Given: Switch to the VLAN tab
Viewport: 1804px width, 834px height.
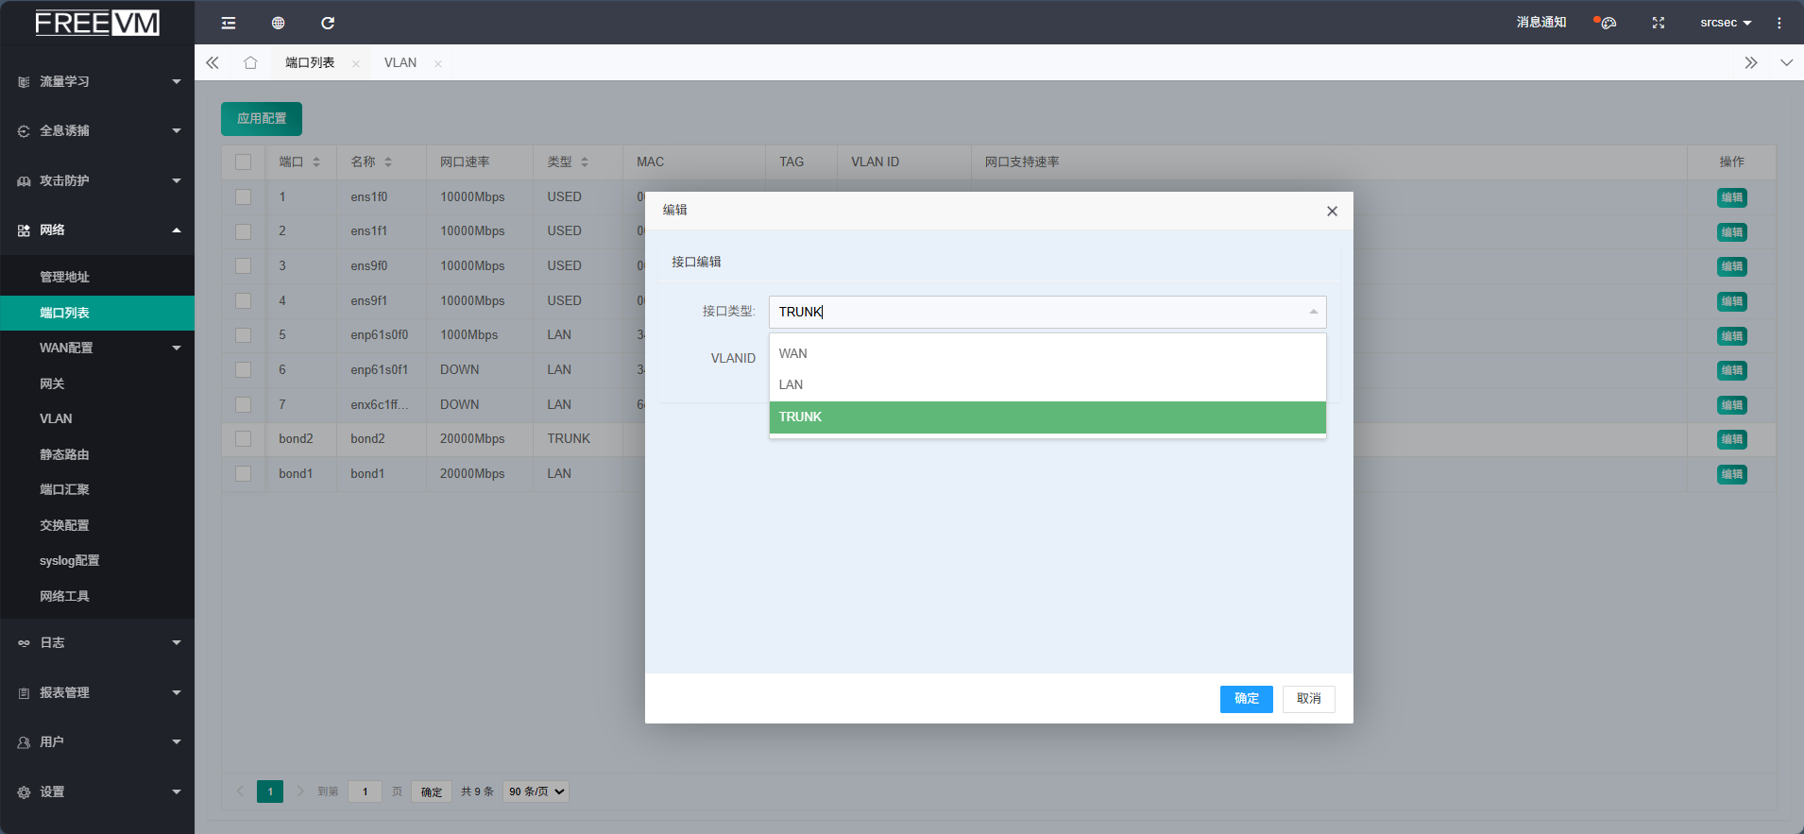Looking at the screenshot, I should pos(400,62).
